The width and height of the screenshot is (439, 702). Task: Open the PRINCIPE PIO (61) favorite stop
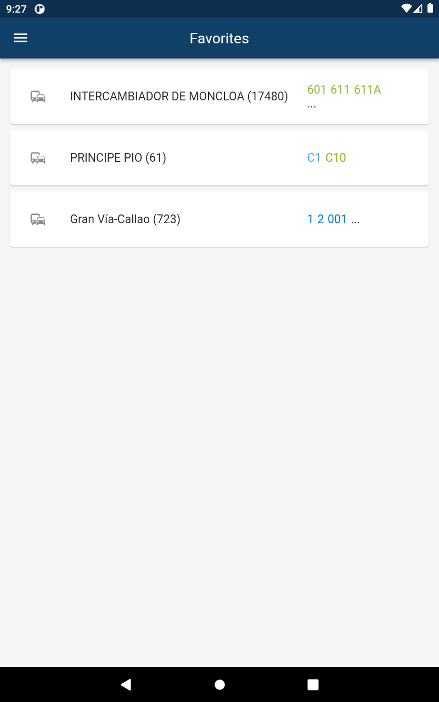pyautogui.click(x=118, y=158)
